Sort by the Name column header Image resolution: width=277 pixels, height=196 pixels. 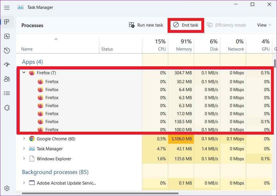[27, 49]
